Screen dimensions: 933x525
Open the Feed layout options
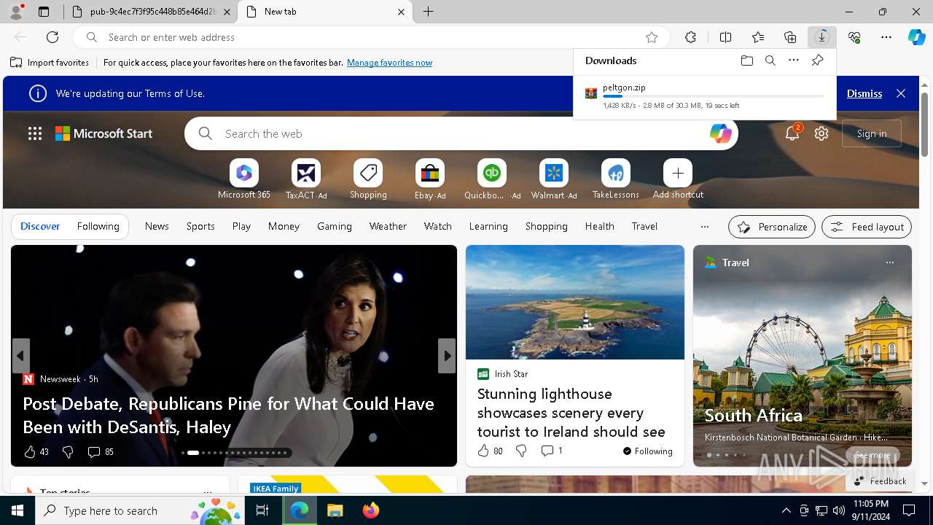click(867, 227)
